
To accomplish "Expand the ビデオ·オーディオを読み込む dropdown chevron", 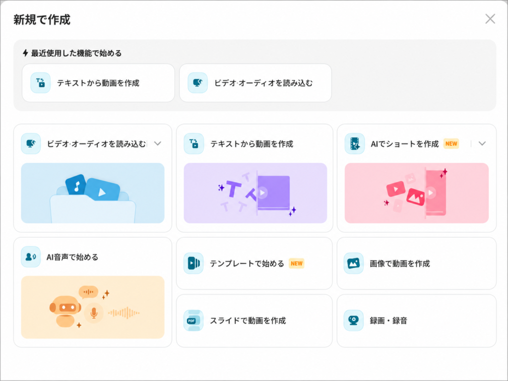I will tap(158, 143).
